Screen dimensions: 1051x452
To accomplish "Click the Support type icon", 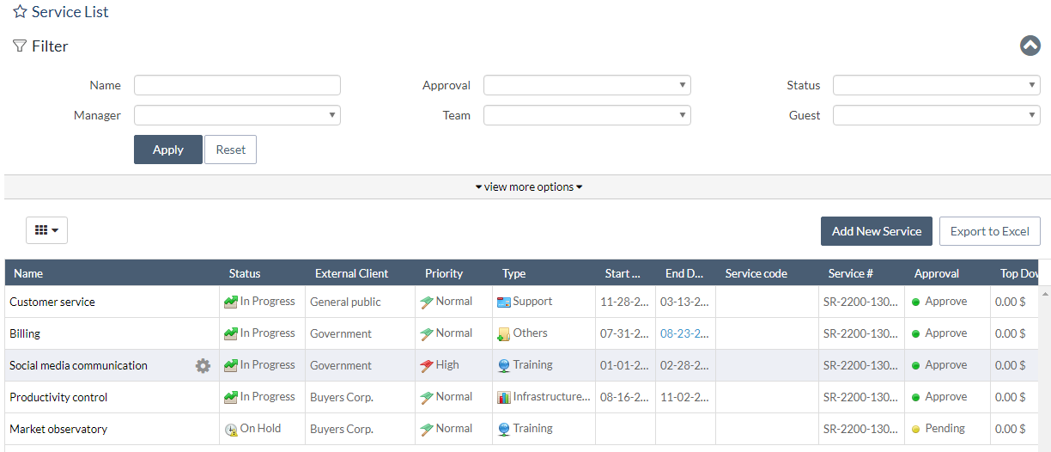I will pos(504,302).
